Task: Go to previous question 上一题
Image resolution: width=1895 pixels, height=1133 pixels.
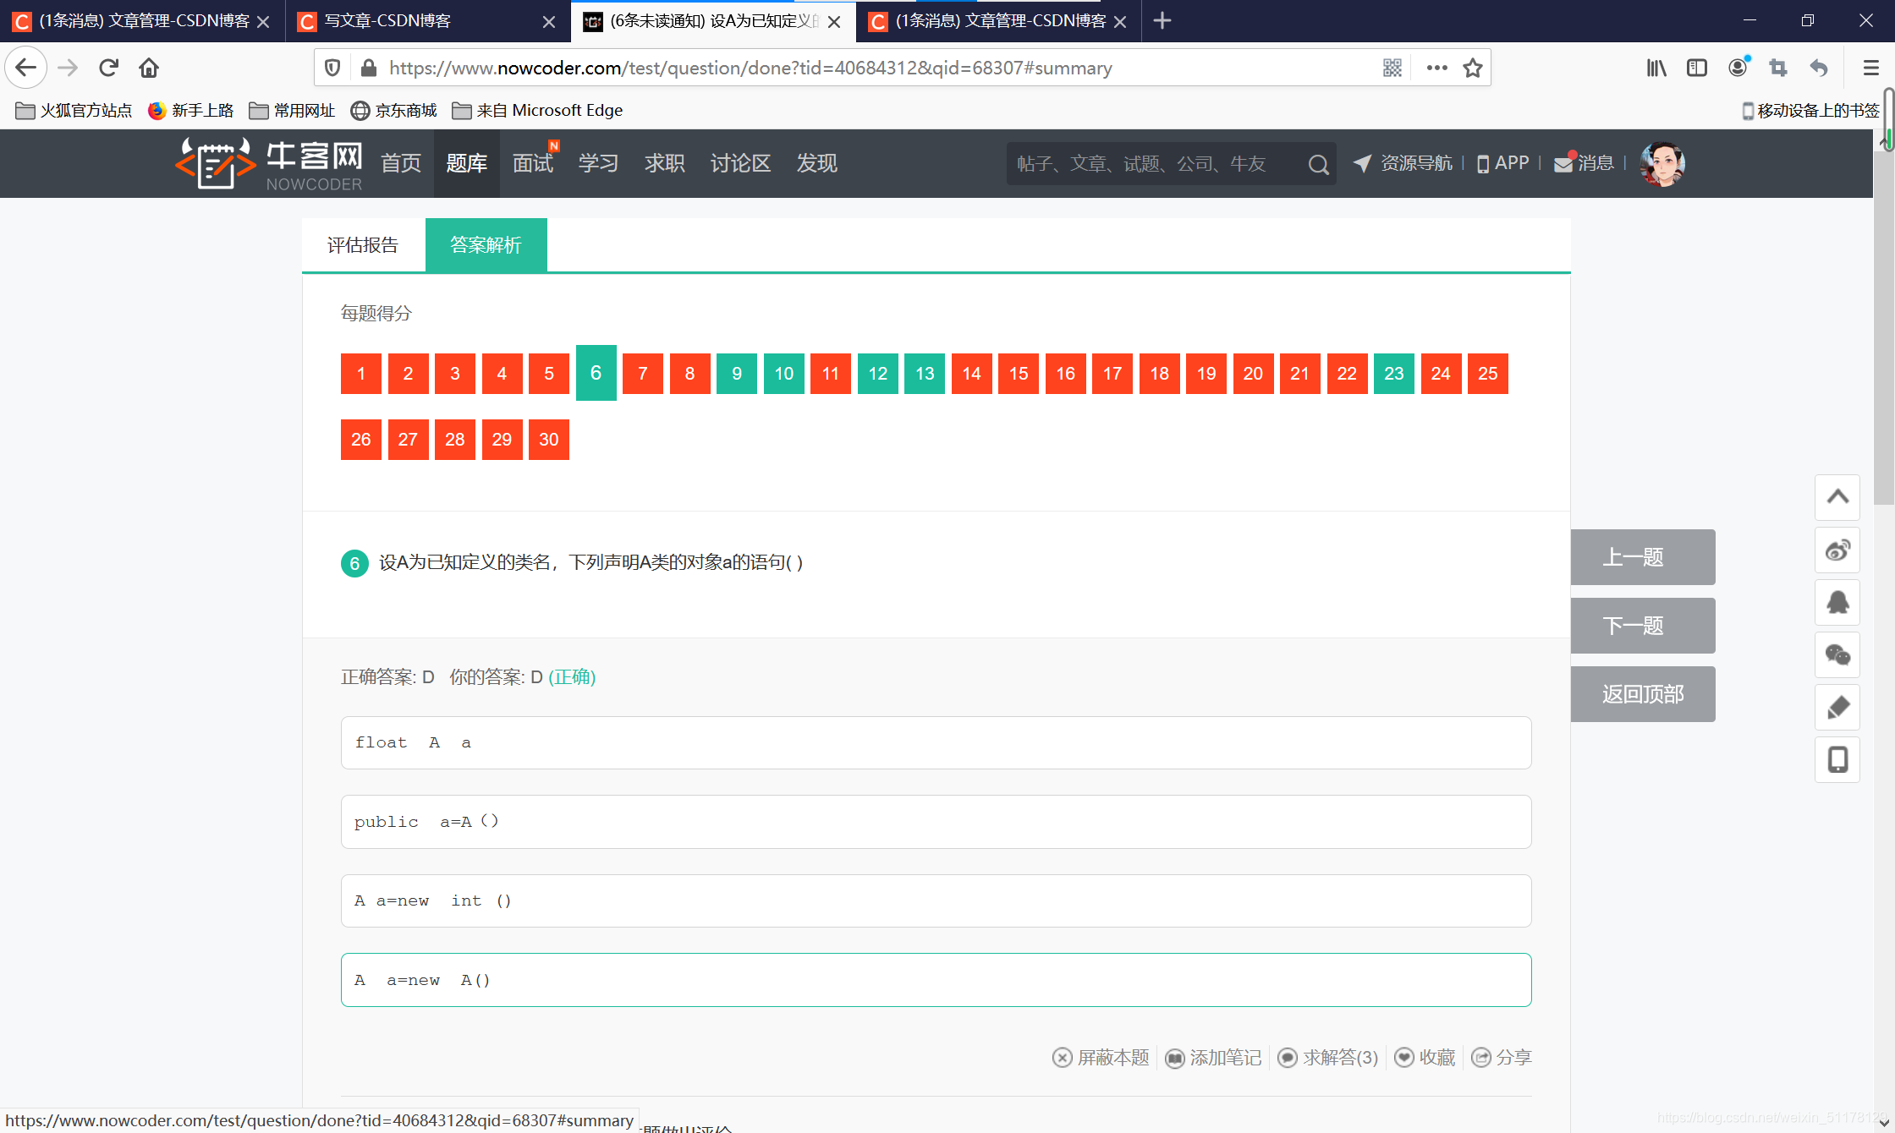Action: coord(1643,557)
